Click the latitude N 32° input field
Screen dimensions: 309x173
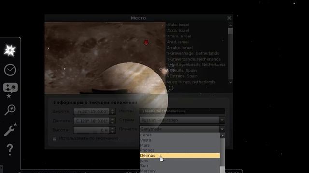click(x=91, y=111)
